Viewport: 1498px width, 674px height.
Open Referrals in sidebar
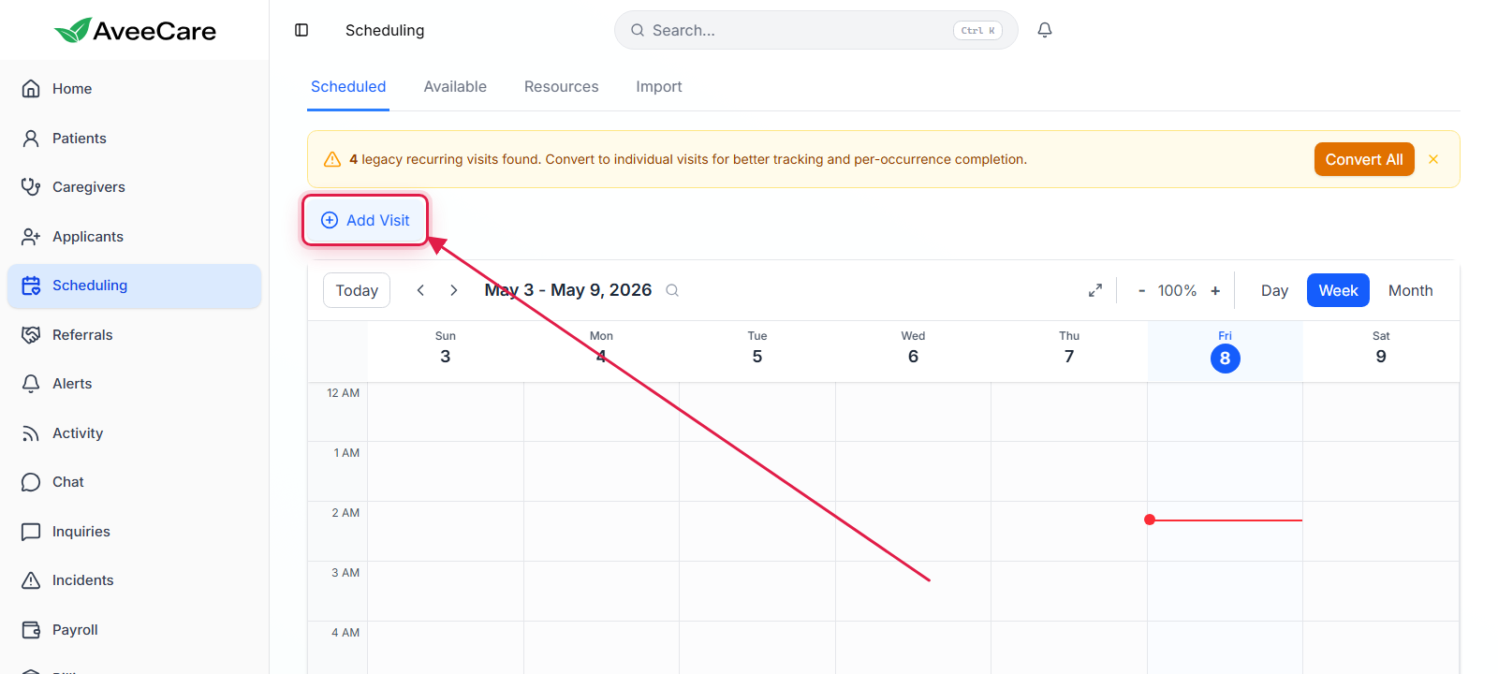click(134, 335)
